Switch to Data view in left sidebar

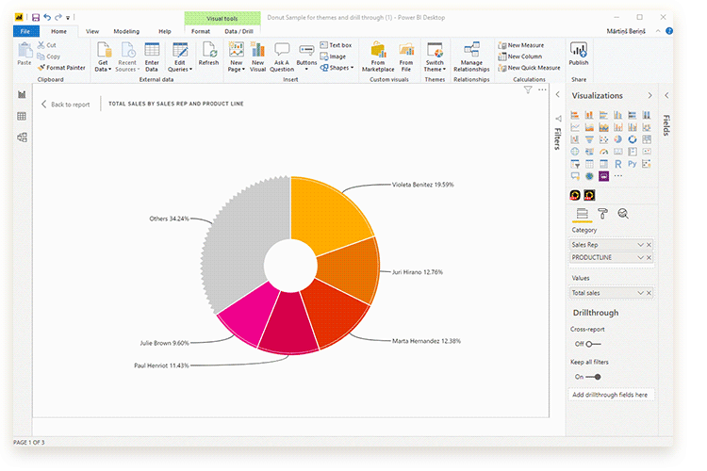[x=22, y=116]
